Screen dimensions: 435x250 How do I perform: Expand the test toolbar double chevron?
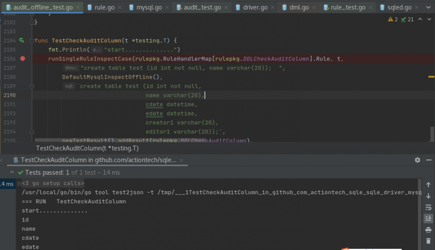12,172
